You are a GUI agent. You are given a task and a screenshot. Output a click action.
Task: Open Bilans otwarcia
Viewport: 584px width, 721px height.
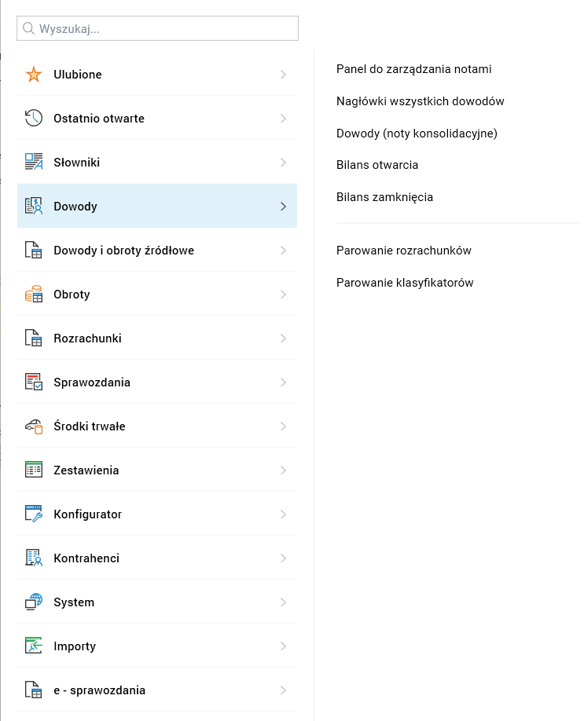click(x=377, y=165)
